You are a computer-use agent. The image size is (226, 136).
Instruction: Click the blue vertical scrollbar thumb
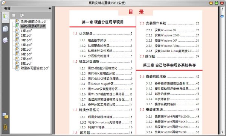click(222, 17)
